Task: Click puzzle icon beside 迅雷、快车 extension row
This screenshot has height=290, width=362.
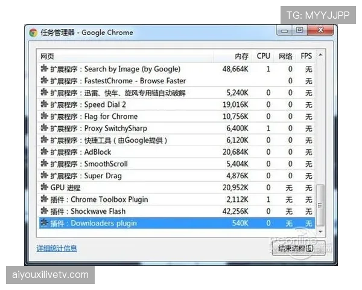Action: point(44,92)
